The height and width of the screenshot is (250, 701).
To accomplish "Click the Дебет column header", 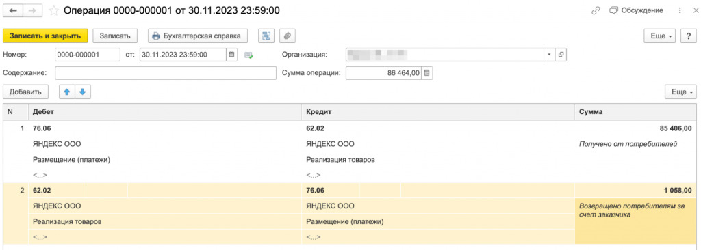I will click(x=166, y=112).
